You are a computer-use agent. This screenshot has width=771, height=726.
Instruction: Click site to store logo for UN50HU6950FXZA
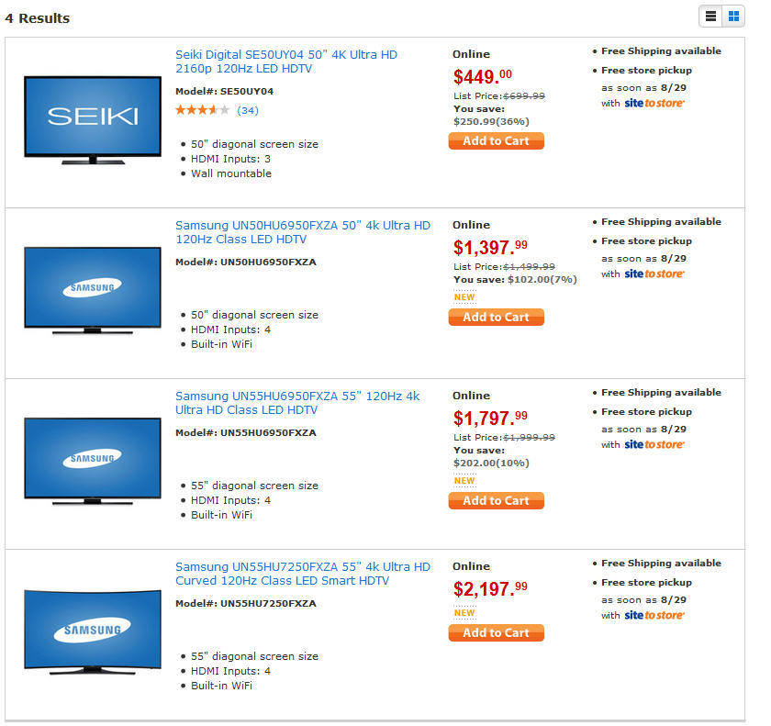click(654, 274)
